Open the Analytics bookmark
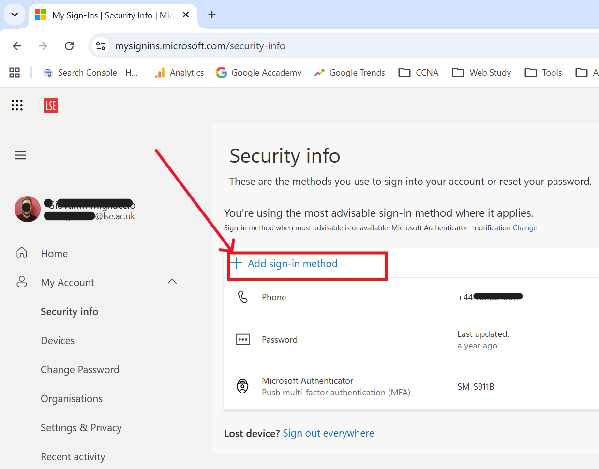The height and width of the screenshot is (469, 599). 179,73
